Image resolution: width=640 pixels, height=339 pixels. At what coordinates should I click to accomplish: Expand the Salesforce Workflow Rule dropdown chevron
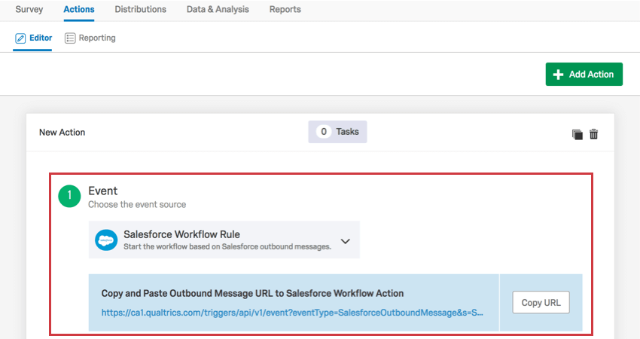pos(346,241)
